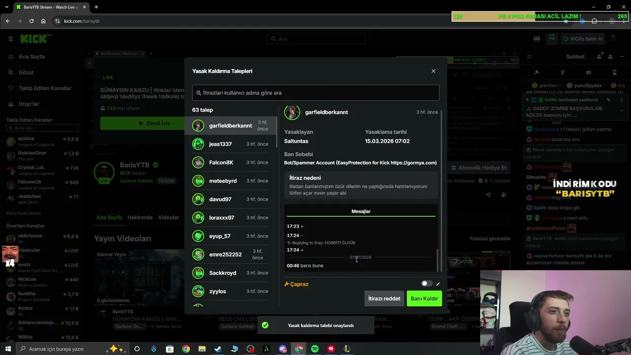Open Takip Edilen Kanallar in the sidebar

coord(45,88)
